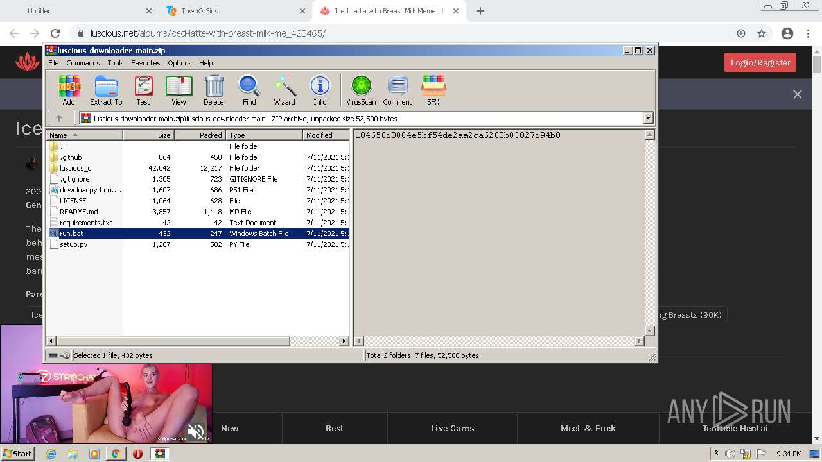
Task: Open the Tools menu
Action: pyautogui.click(x=116, y=63)
